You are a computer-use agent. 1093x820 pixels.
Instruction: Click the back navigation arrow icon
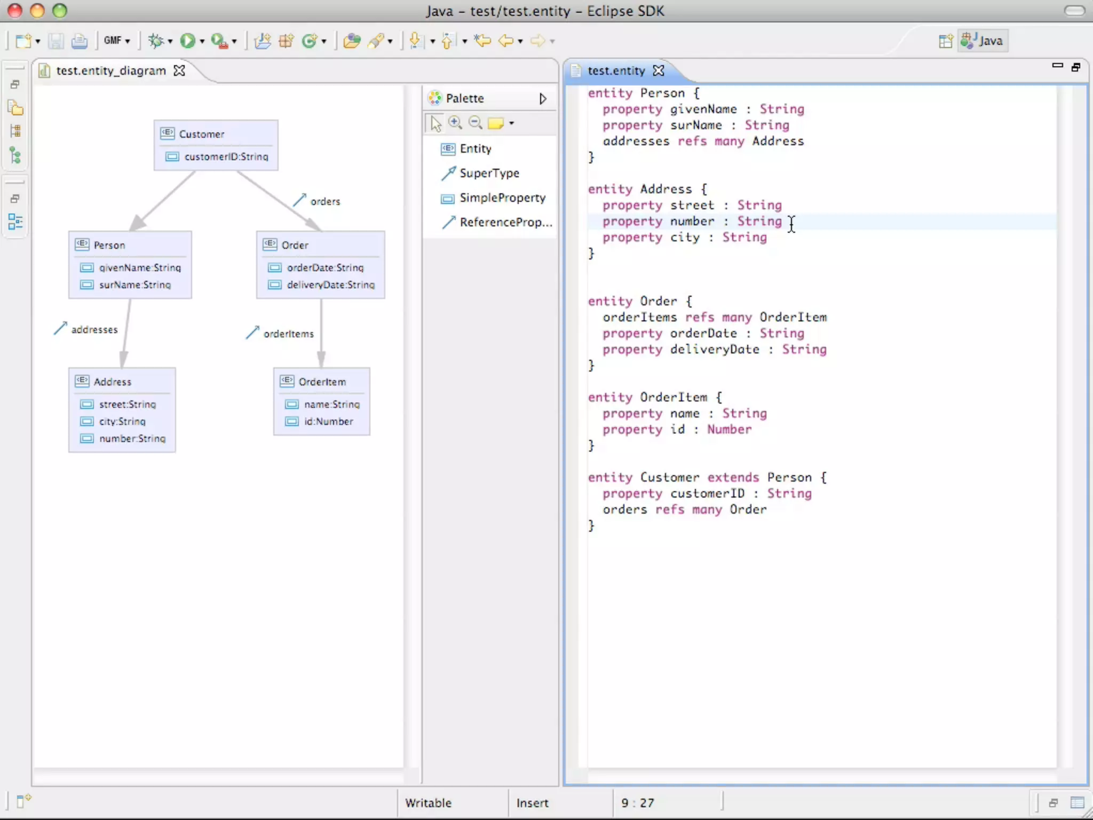[505, 41]
